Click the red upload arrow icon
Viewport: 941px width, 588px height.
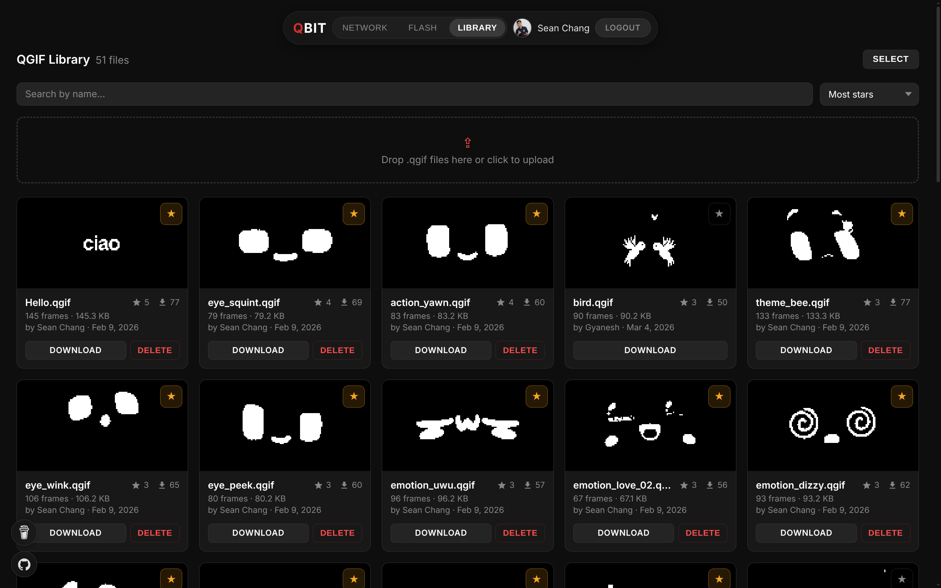[x=468, y=143]
